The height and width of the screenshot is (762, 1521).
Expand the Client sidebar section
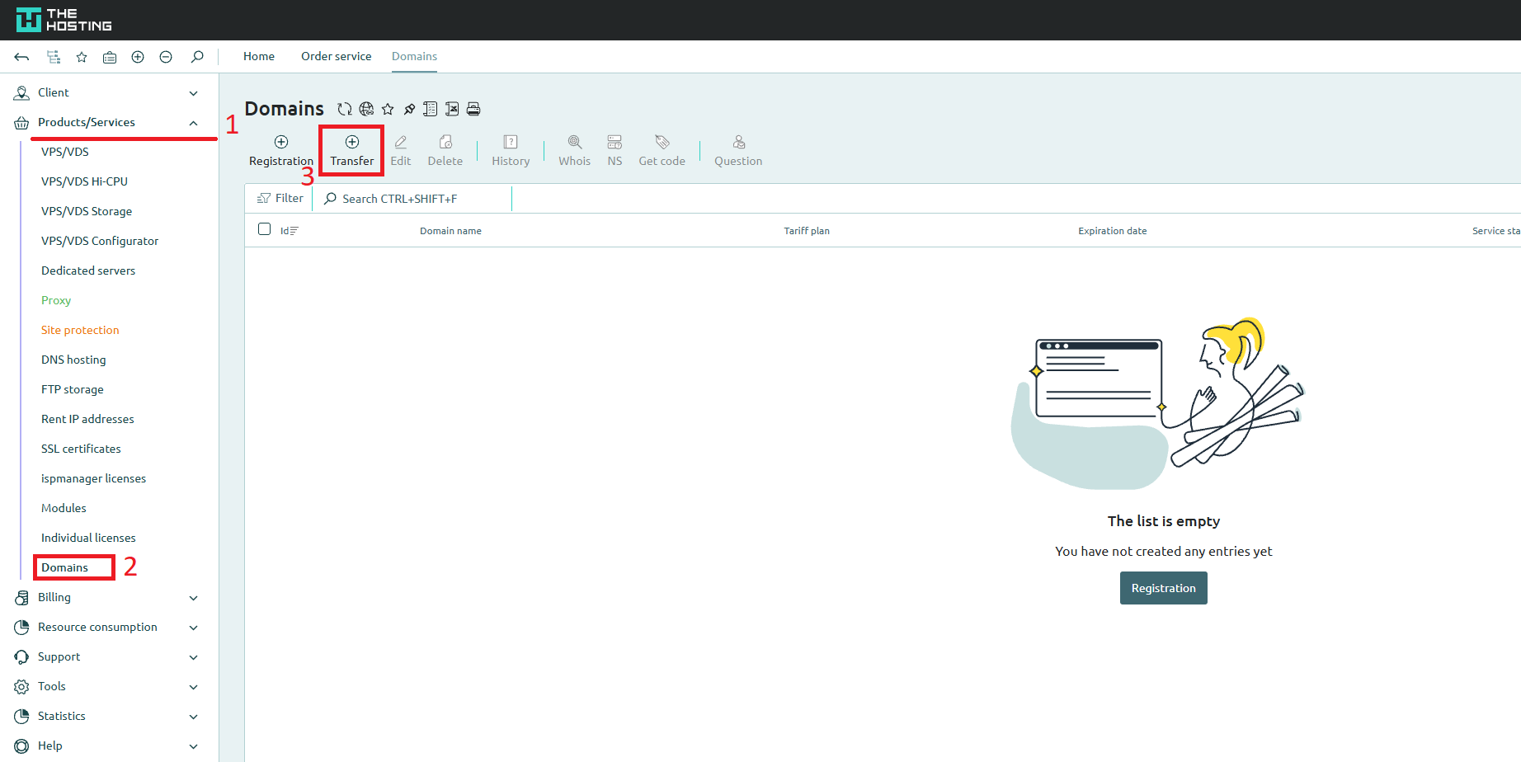pos(193,93)
